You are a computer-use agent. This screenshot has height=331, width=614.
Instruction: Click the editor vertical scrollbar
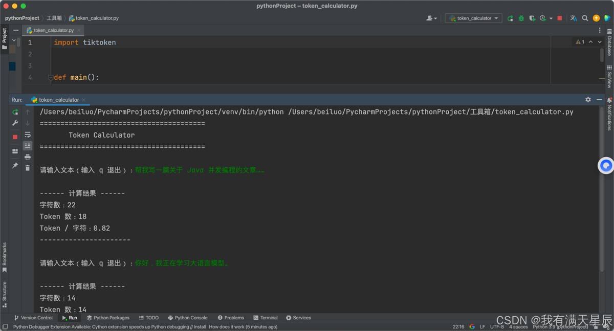click(x=602, y=55)
